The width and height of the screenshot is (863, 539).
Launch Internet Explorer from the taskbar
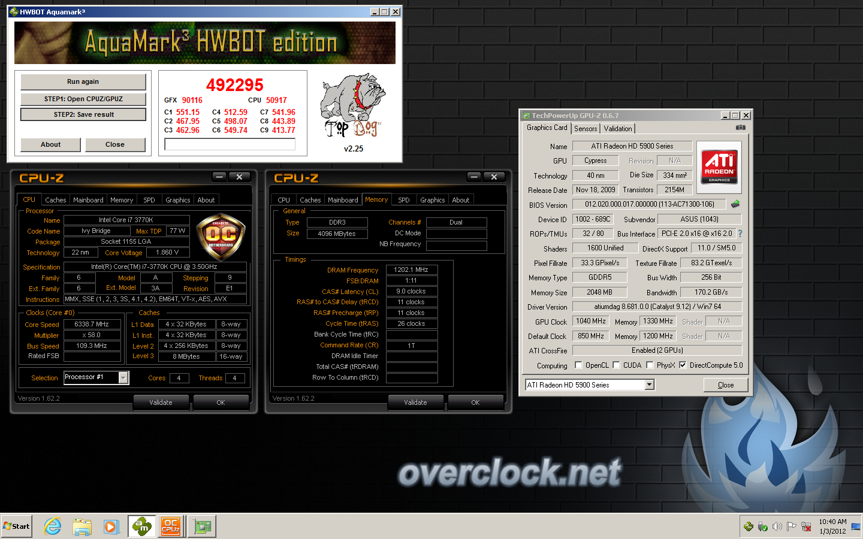pos(53,526)
